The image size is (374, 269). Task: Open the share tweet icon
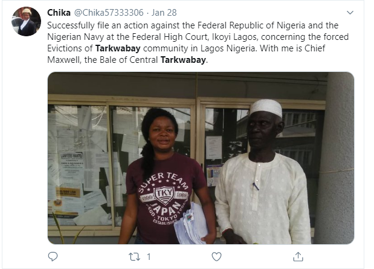point(298,256)
